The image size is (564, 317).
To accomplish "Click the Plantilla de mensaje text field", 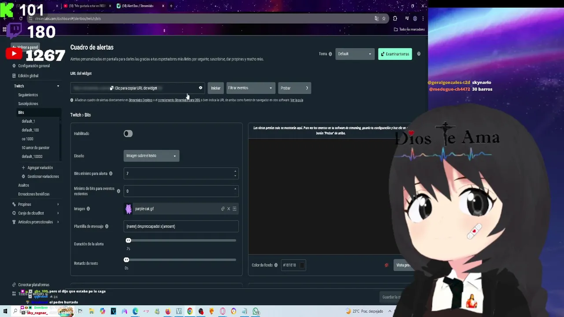I will click(181, 226).
